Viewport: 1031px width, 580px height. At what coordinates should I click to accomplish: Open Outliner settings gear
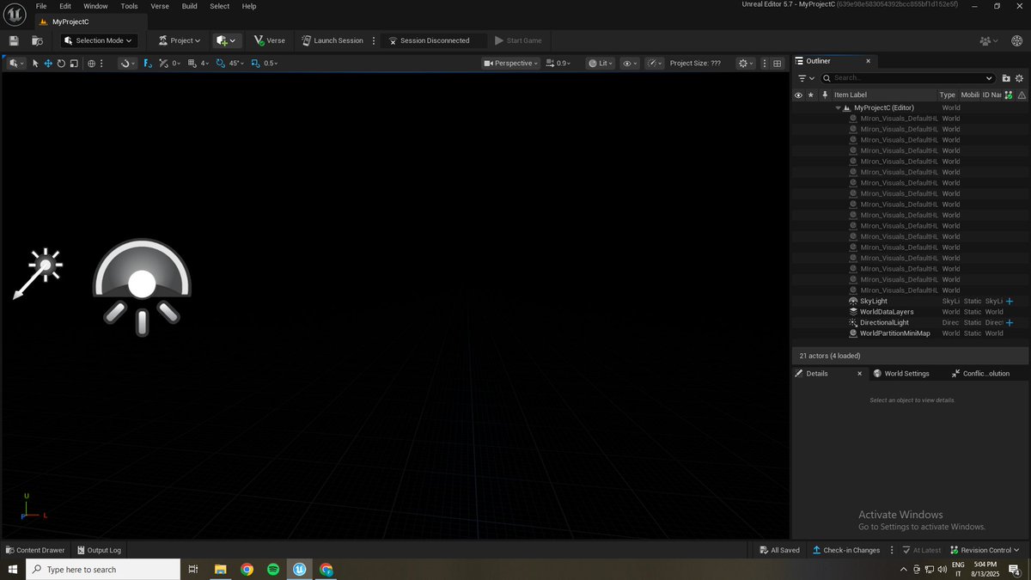point(1020,78)
